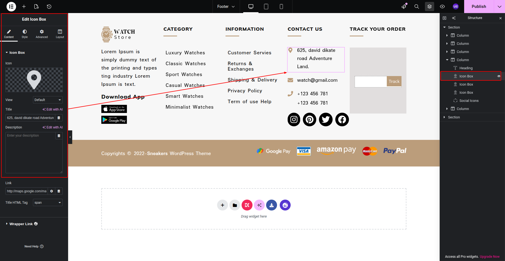
Task: Toggle the Structure layers icon
Action: click(x=429, y=7)
